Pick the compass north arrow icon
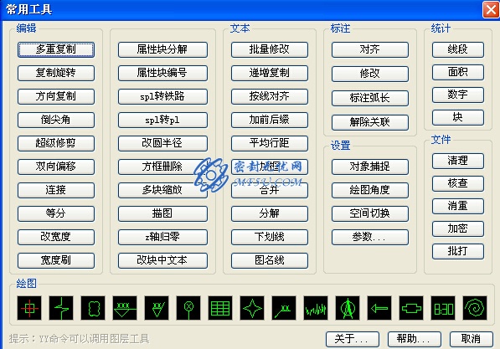The image size is (500, 349). 348,308
